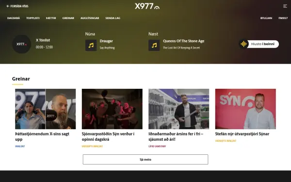Click the round X977 station badge
291x182 pixels.
pos(21,44)
